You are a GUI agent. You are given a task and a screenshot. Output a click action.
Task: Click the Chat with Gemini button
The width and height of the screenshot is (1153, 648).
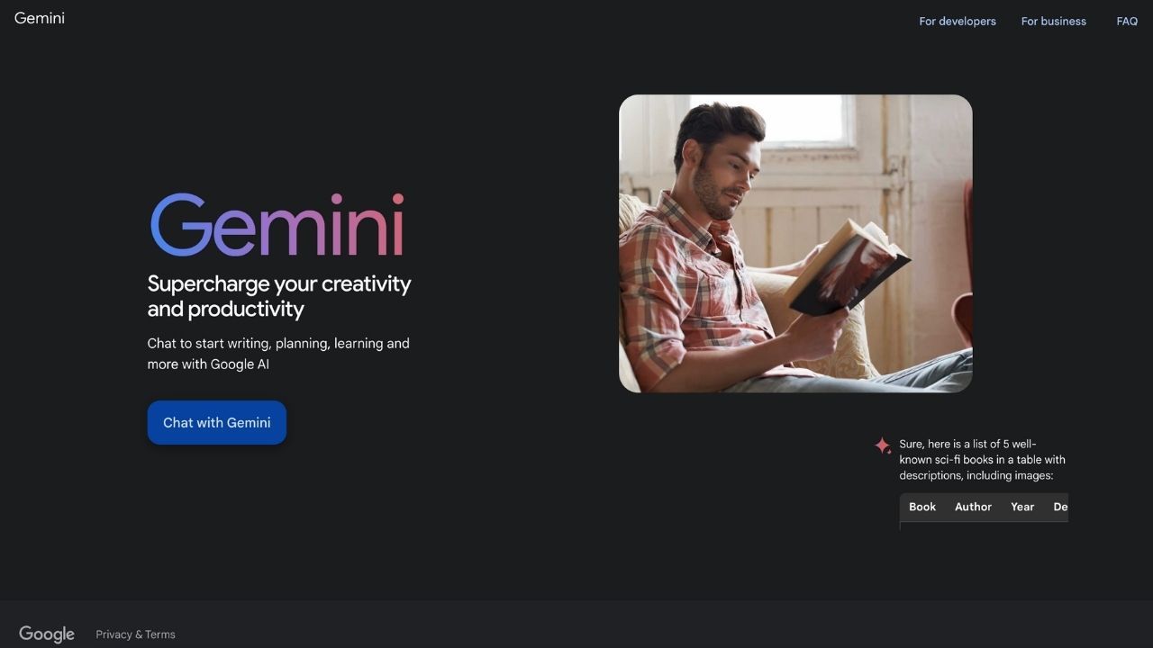pos(217,422)
